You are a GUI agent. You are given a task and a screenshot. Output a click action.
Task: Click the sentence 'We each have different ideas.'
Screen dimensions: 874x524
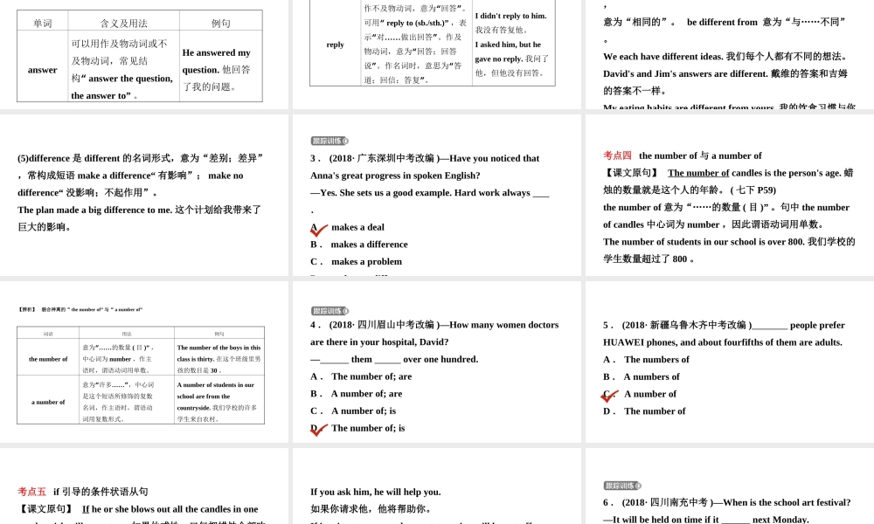point(664,57)
